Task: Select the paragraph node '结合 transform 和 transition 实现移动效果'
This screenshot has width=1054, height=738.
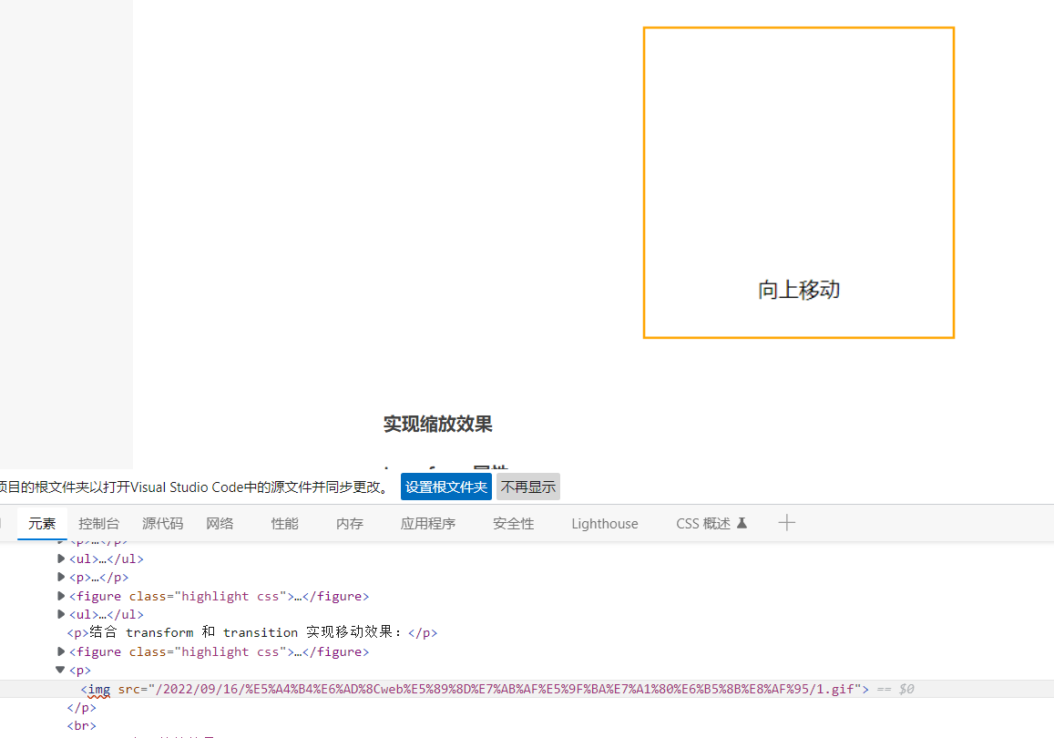Action: [x=252, y=632]
